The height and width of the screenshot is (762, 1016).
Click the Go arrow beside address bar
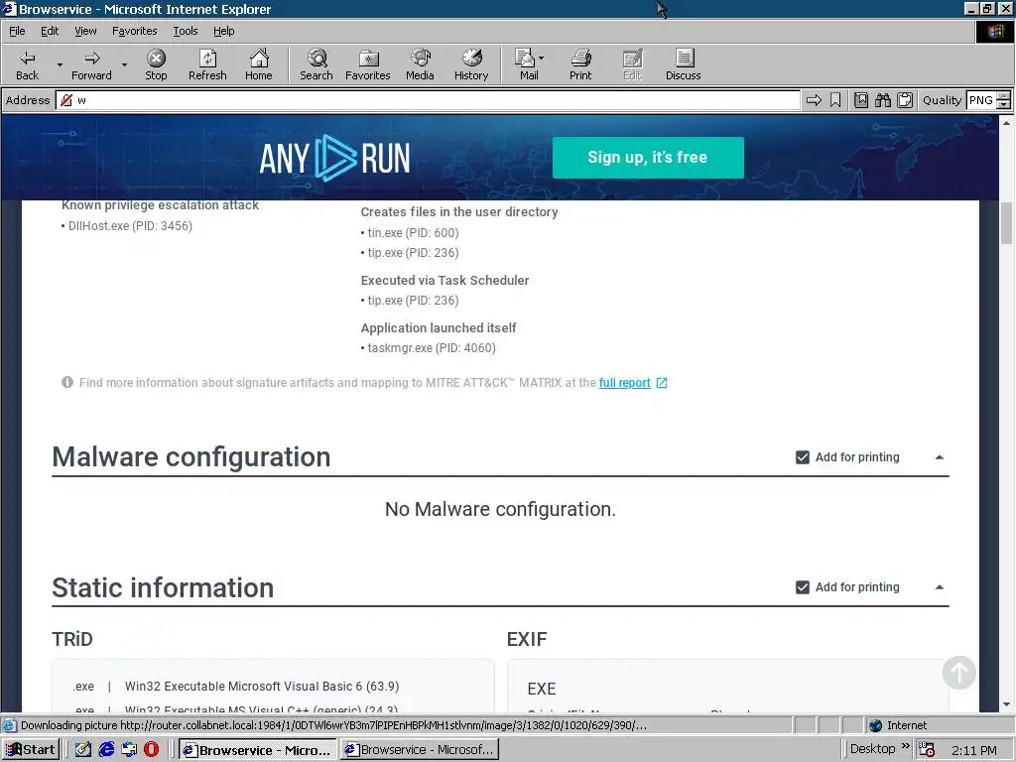(x=814, y=100)
